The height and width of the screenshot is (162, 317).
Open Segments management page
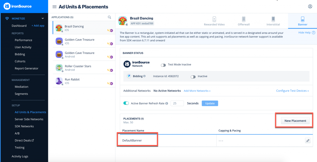[x=21, y=94]
